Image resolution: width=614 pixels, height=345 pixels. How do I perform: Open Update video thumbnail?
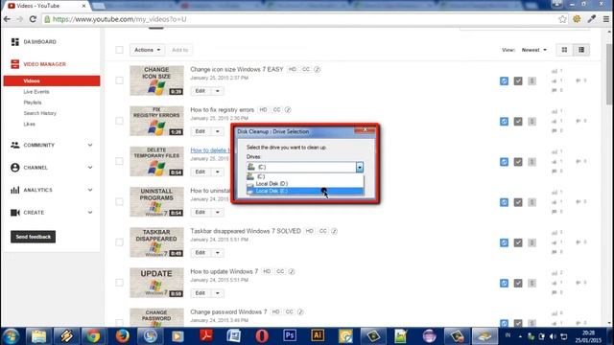[156, 283]
